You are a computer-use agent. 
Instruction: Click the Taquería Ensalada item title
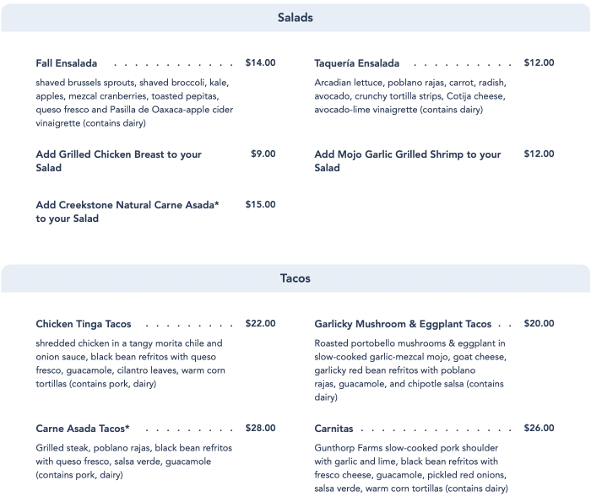click(x=357, y=63)
